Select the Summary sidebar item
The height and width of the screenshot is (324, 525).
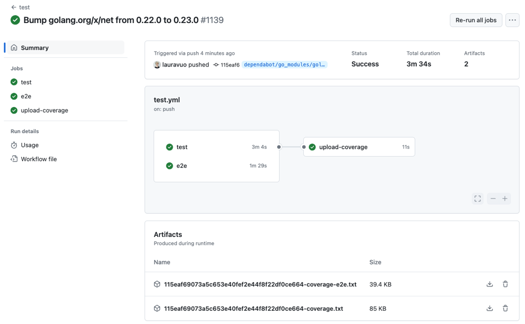click(x=66, y=48)
